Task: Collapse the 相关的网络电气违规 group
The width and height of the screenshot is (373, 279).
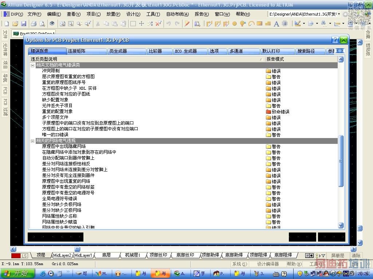Action: (32, 141)
